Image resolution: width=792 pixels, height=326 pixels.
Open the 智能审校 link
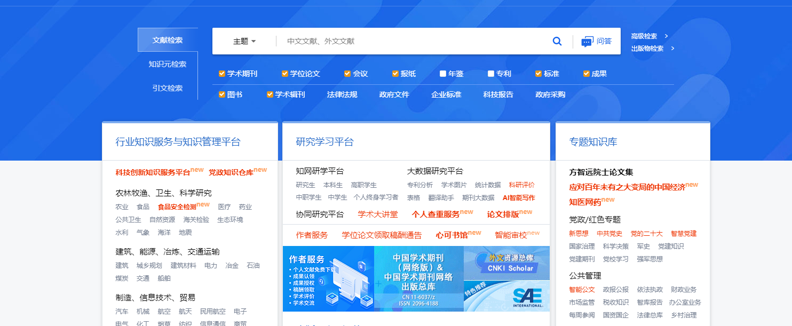511,235
